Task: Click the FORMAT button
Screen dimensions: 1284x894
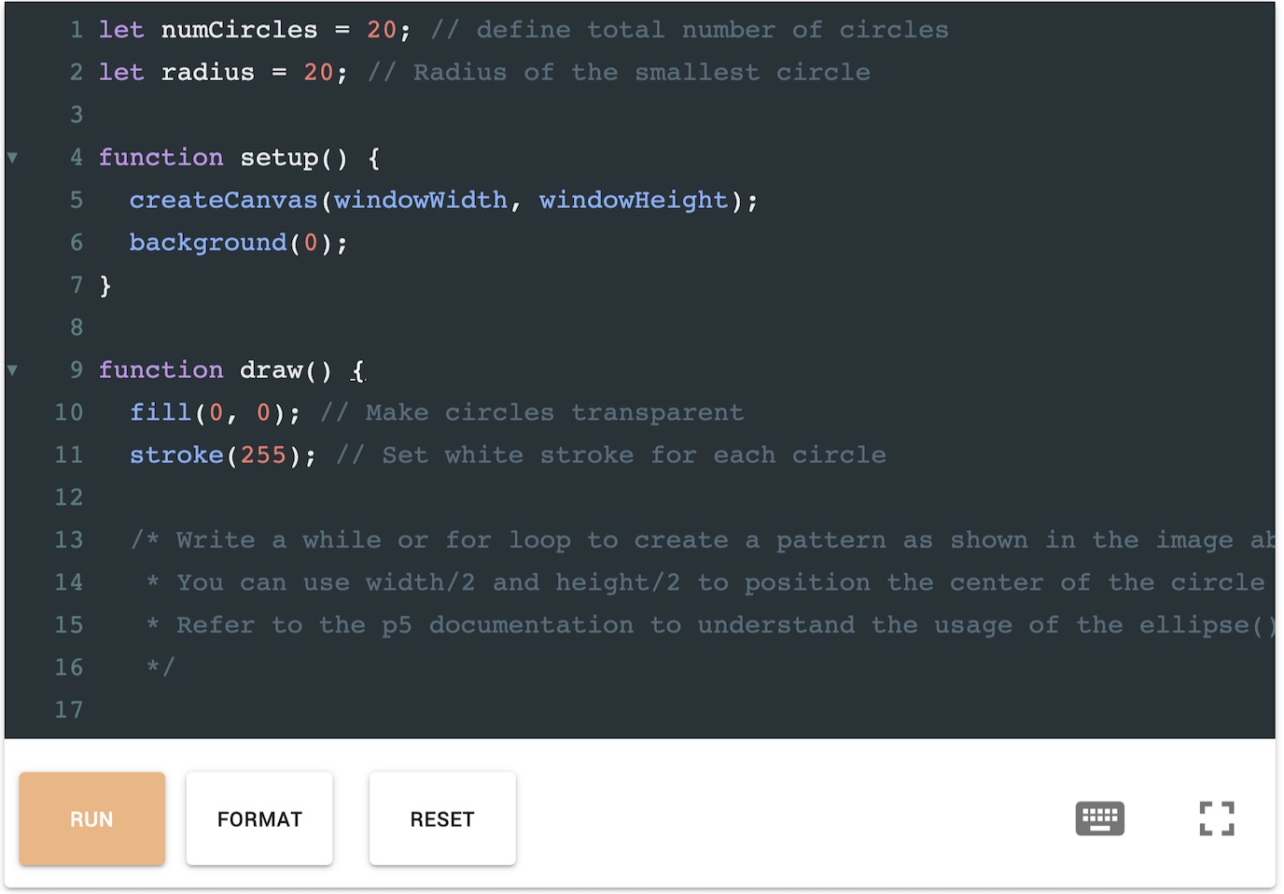Action: (x=259, y=818)
